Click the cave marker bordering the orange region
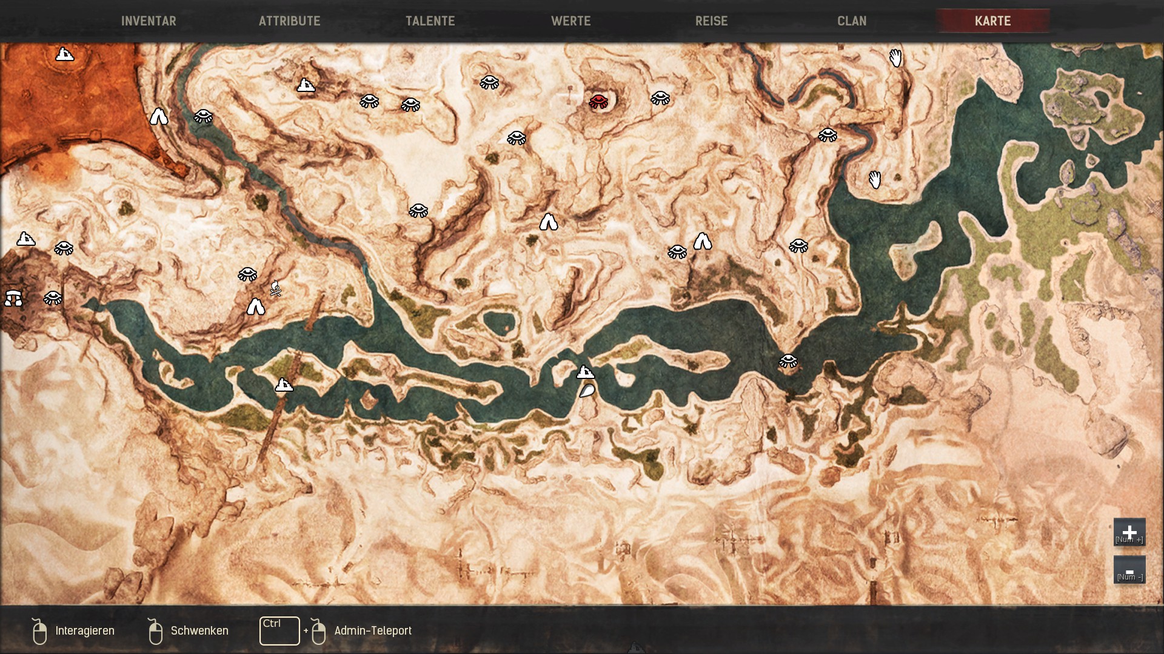The width and height of the screenshot is (1164, 654). [159, 116]
